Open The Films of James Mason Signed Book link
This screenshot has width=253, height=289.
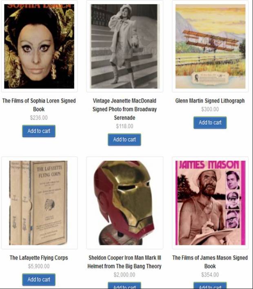[210, 262]
